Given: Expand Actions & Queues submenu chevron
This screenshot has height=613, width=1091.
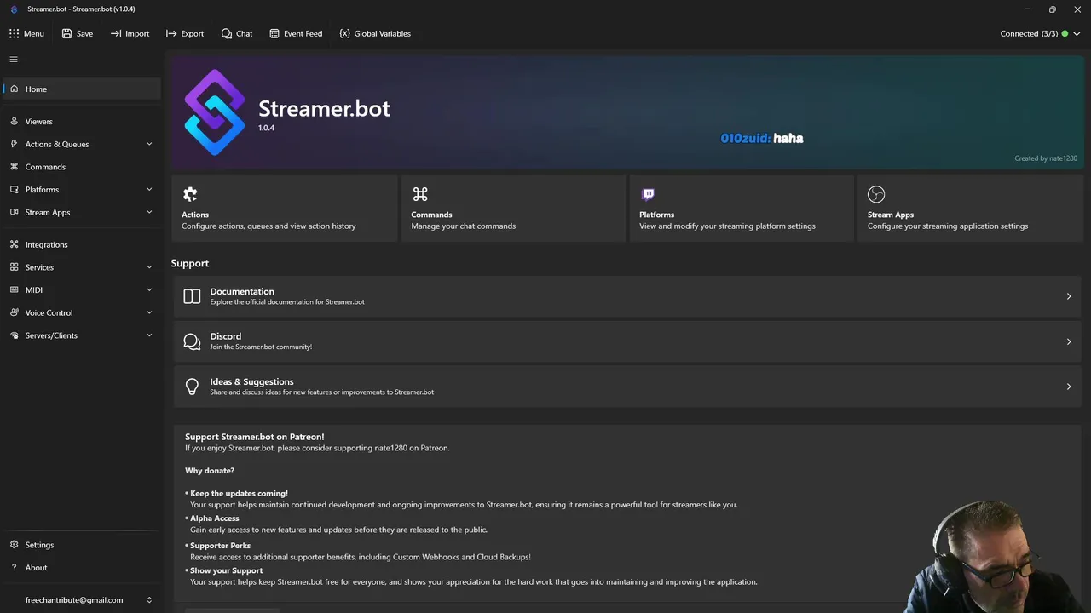Looking at the screenshot, I should click(x=149, y=144).
